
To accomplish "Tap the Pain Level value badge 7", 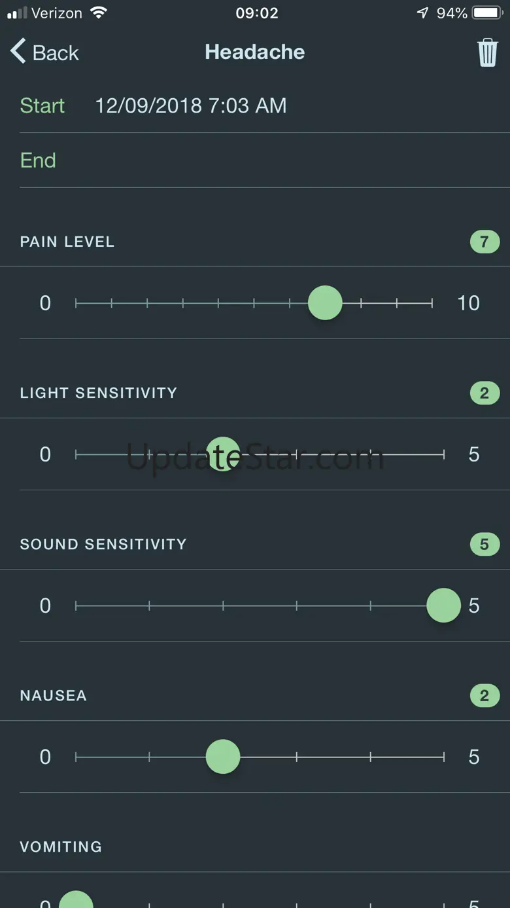I will (484, 242).
